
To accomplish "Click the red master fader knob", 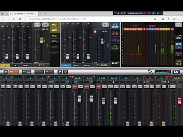I will [179, 101].
